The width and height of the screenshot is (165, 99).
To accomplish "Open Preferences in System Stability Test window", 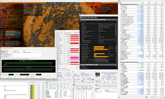I will (x=32, y=77).
